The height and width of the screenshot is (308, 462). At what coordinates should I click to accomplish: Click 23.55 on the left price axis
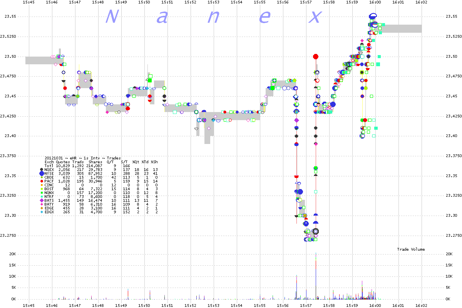click(x=10, y=17)
